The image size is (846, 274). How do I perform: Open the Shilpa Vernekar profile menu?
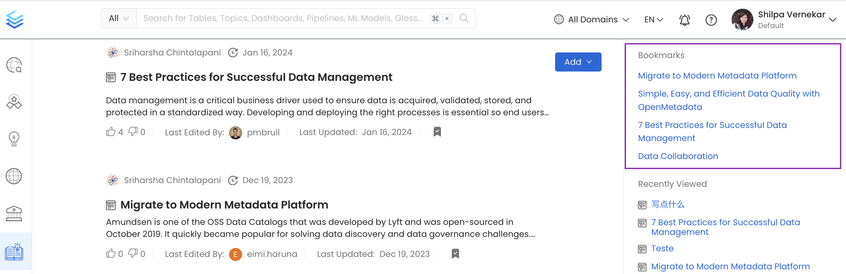click(787, 19)
